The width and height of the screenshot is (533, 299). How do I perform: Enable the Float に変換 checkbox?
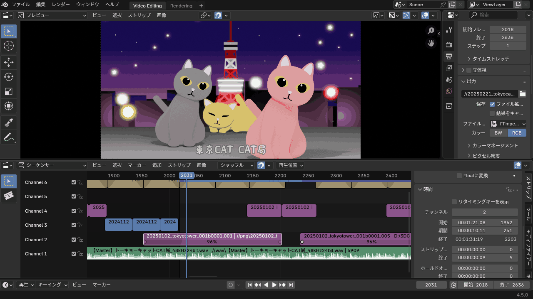[460, 176]
